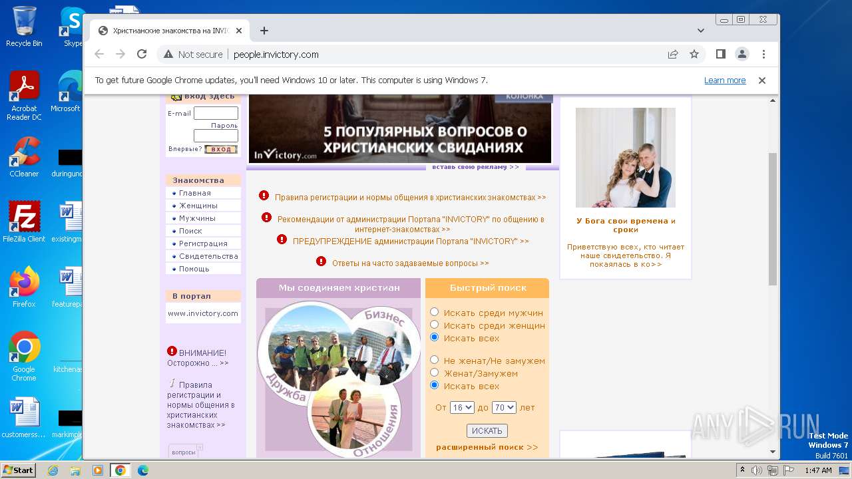Switch to the Христианские знакомства tab
The height and width of the screenshot is (479, 852).
coord(170,31)
